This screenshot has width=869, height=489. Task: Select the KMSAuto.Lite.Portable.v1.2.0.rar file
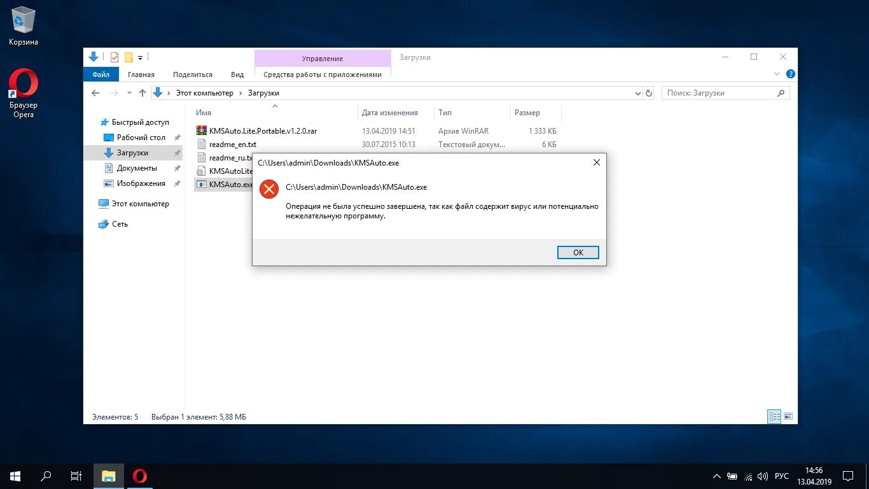[x=263, y=131]
